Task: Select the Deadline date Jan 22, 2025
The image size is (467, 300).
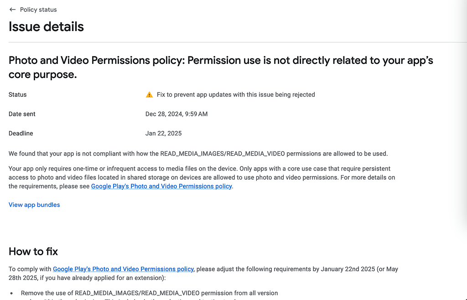Action: click(163, 133)
